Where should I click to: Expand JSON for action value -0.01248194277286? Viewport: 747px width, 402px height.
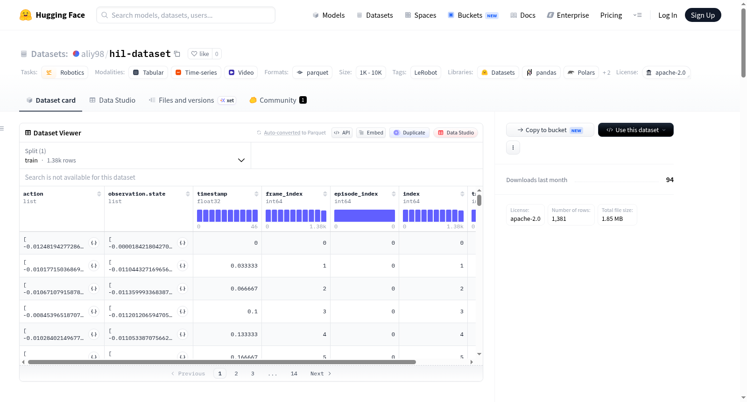point(94,243)
